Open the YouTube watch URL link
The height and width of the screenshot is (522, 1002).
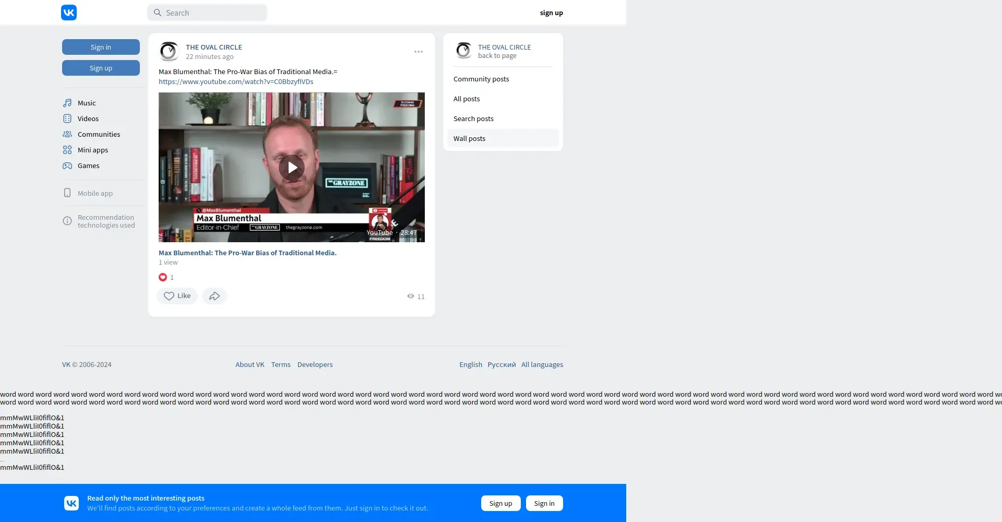[236, 81]
